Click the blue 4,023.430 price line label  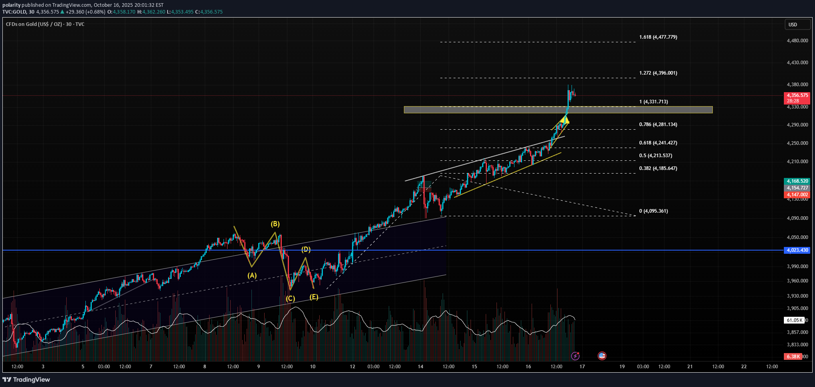[797, 250]
